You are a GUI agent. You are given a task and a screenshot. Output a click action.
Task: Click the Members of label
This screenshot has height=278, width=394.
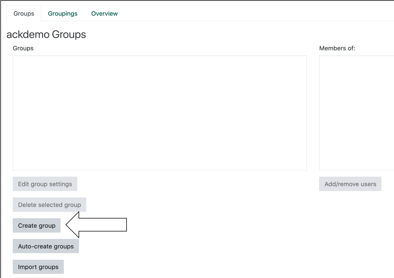[x=337, y=48]
